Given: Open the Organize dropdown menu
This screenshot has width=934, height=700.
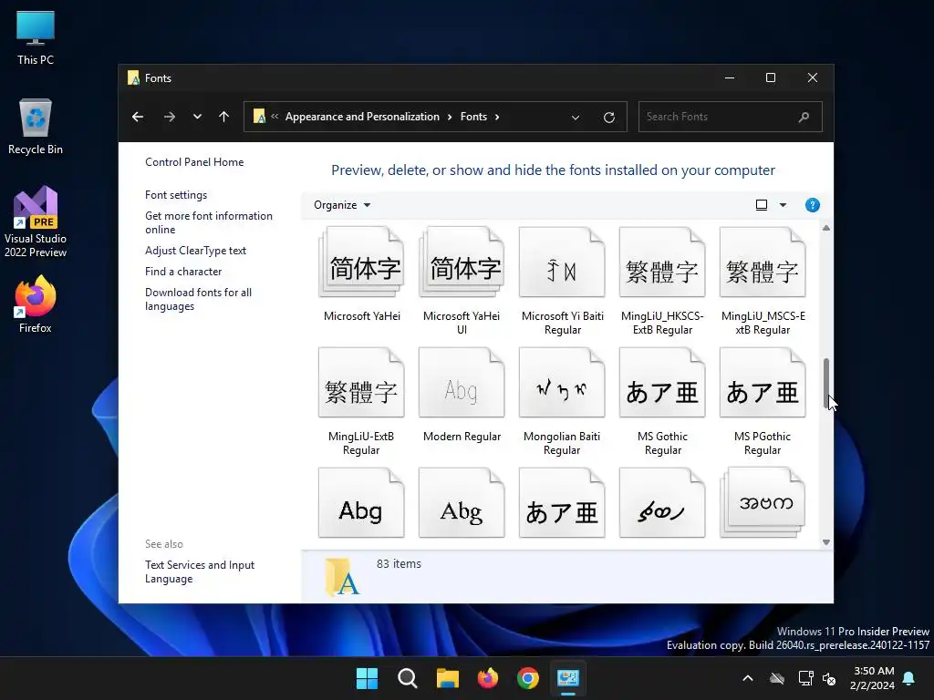Looking at the screenshot, I should click(x=342, y=205).
